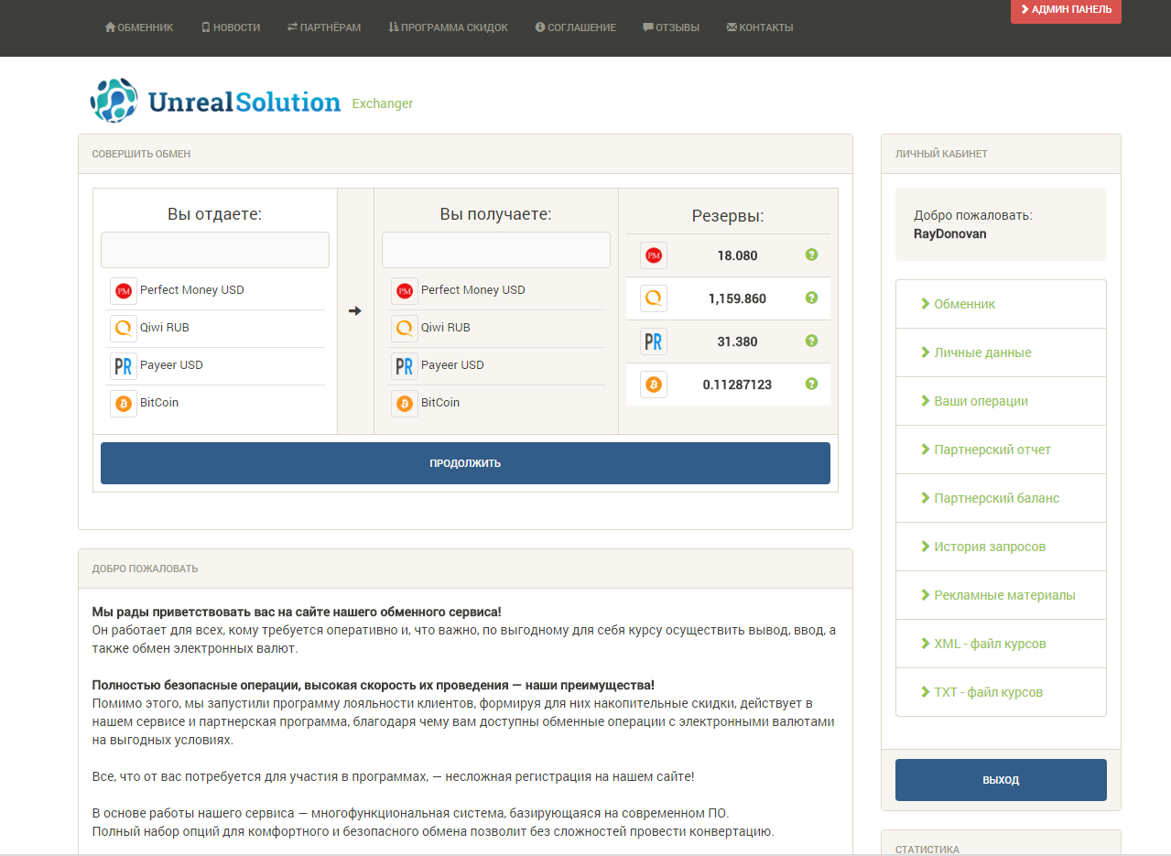Screen dimensions: 1171x856
Task: Click the help icon beside Bitcoin reserve 0.11287123
Action: pyautogui.click(x=811, y=385)
